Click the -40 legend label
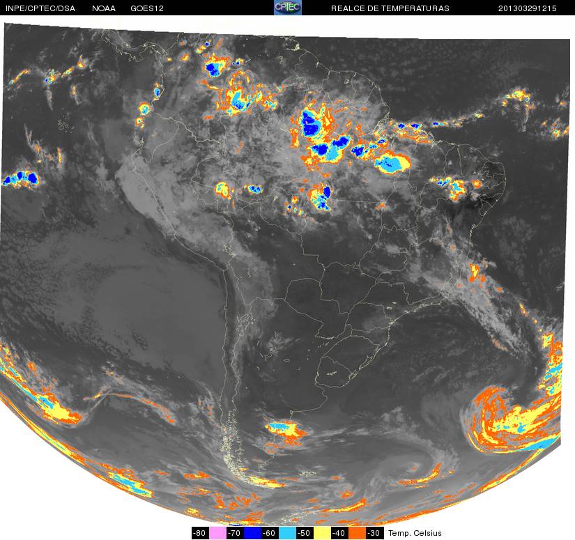The height and width of the screenshot is (540, 575). [340, 533]
